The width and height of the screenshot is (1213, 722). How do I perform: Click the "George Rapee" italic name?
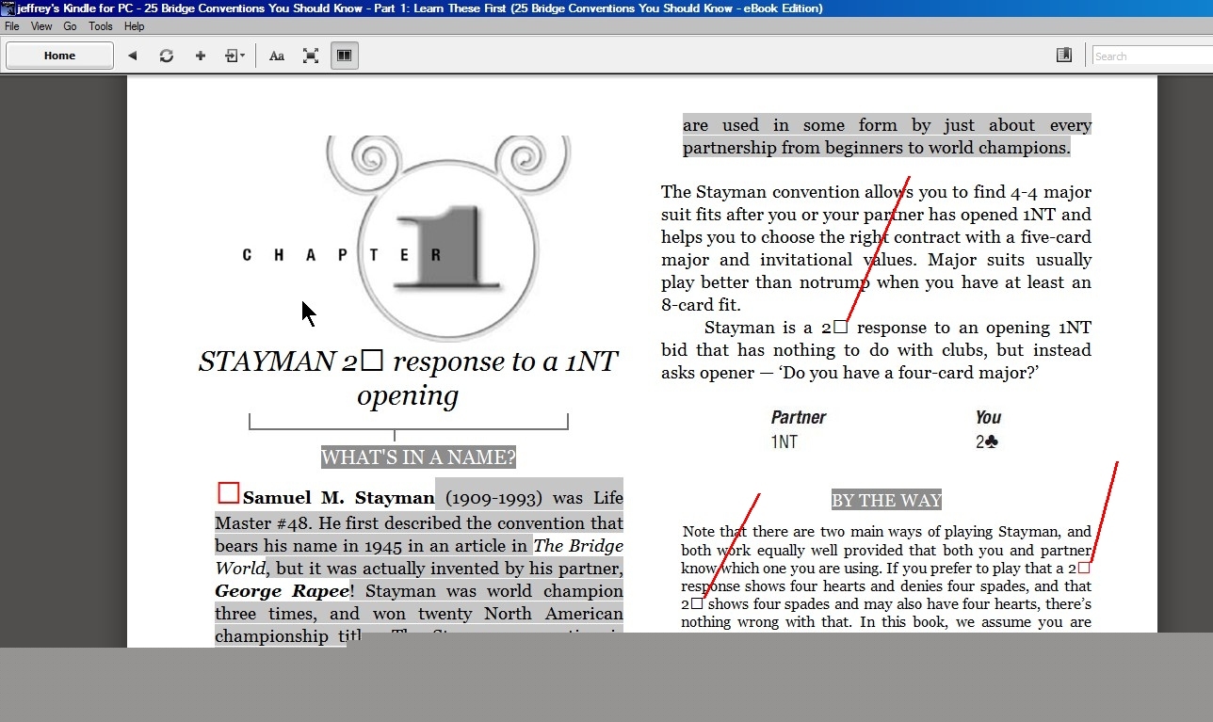(x=283, y=591)
